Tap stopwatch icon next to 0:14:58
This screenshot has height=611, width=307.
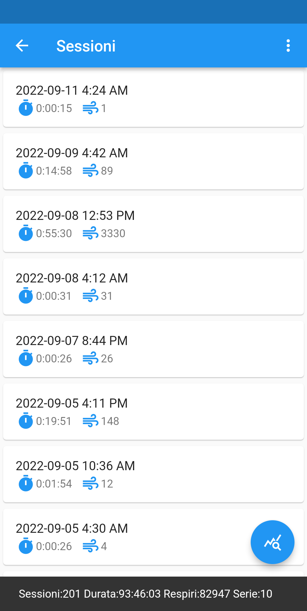pos(26,170)
